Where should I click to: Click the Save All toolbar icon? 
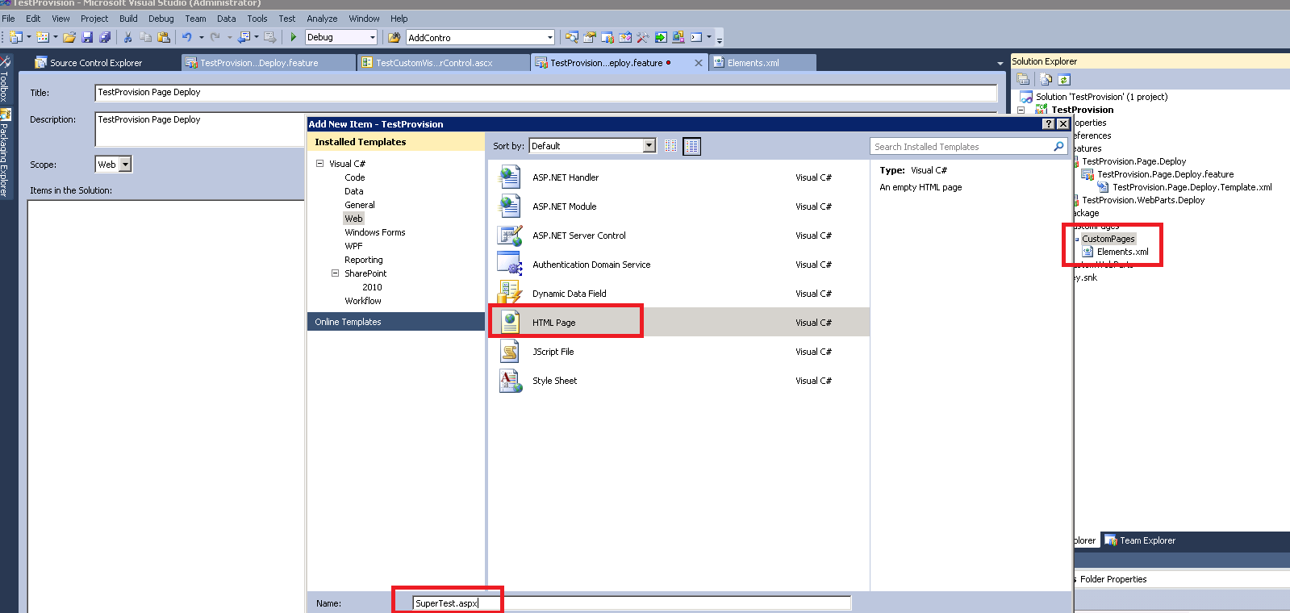(105, 37)
